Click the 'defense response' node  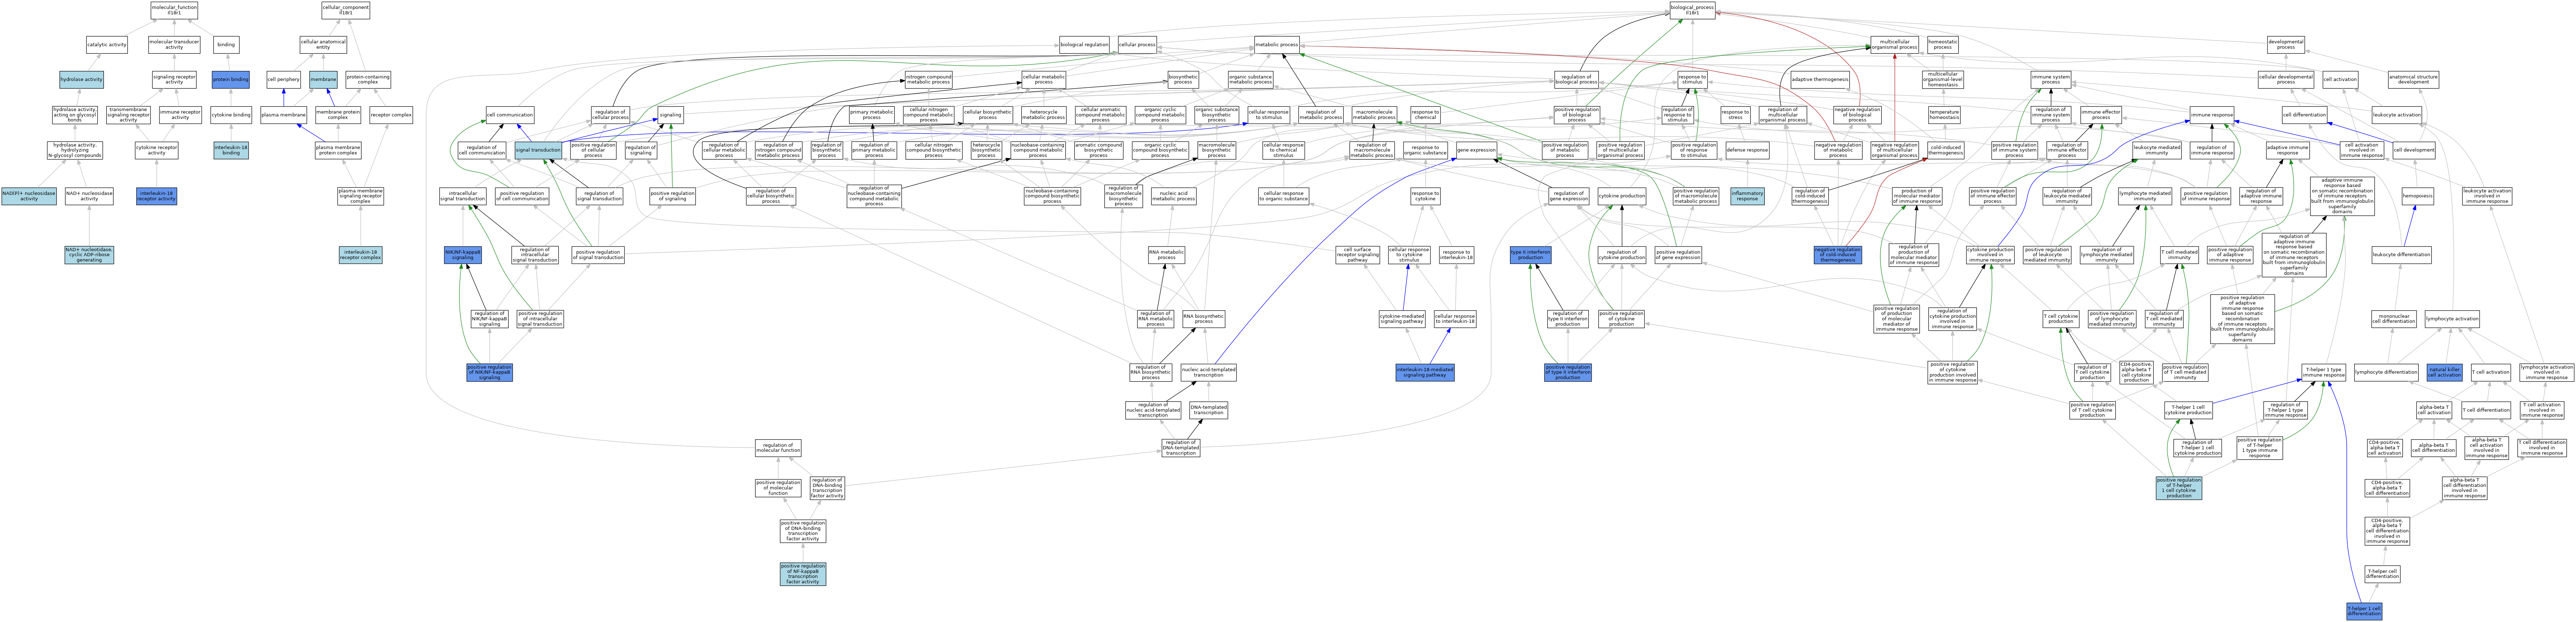click(1747, 150)
